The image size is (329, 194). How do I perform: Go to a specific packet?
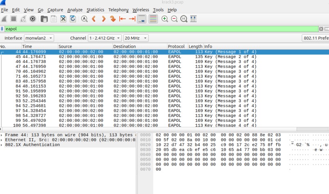[x=113, y=19]
